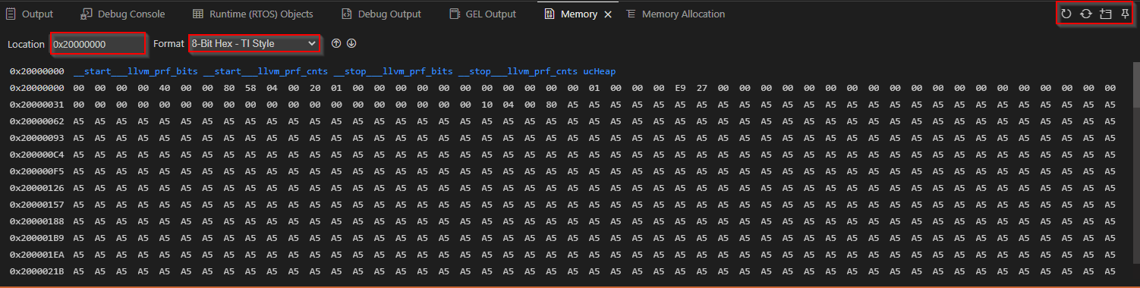Click the ucHeap symbol label
The width and height of the screenshot is (1140, 288).
(600, 71)
